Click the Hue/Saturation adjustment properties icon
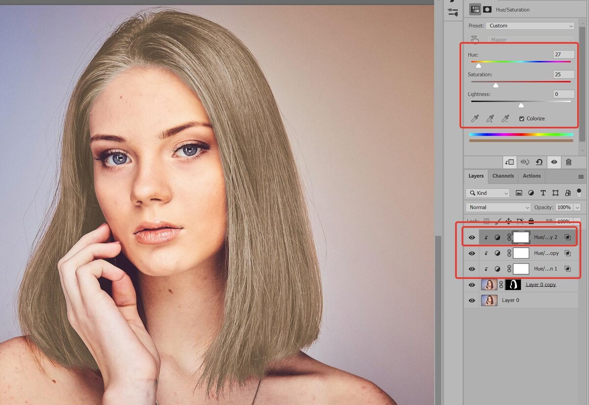Screen dimensions: 589x405 point(475,9)
